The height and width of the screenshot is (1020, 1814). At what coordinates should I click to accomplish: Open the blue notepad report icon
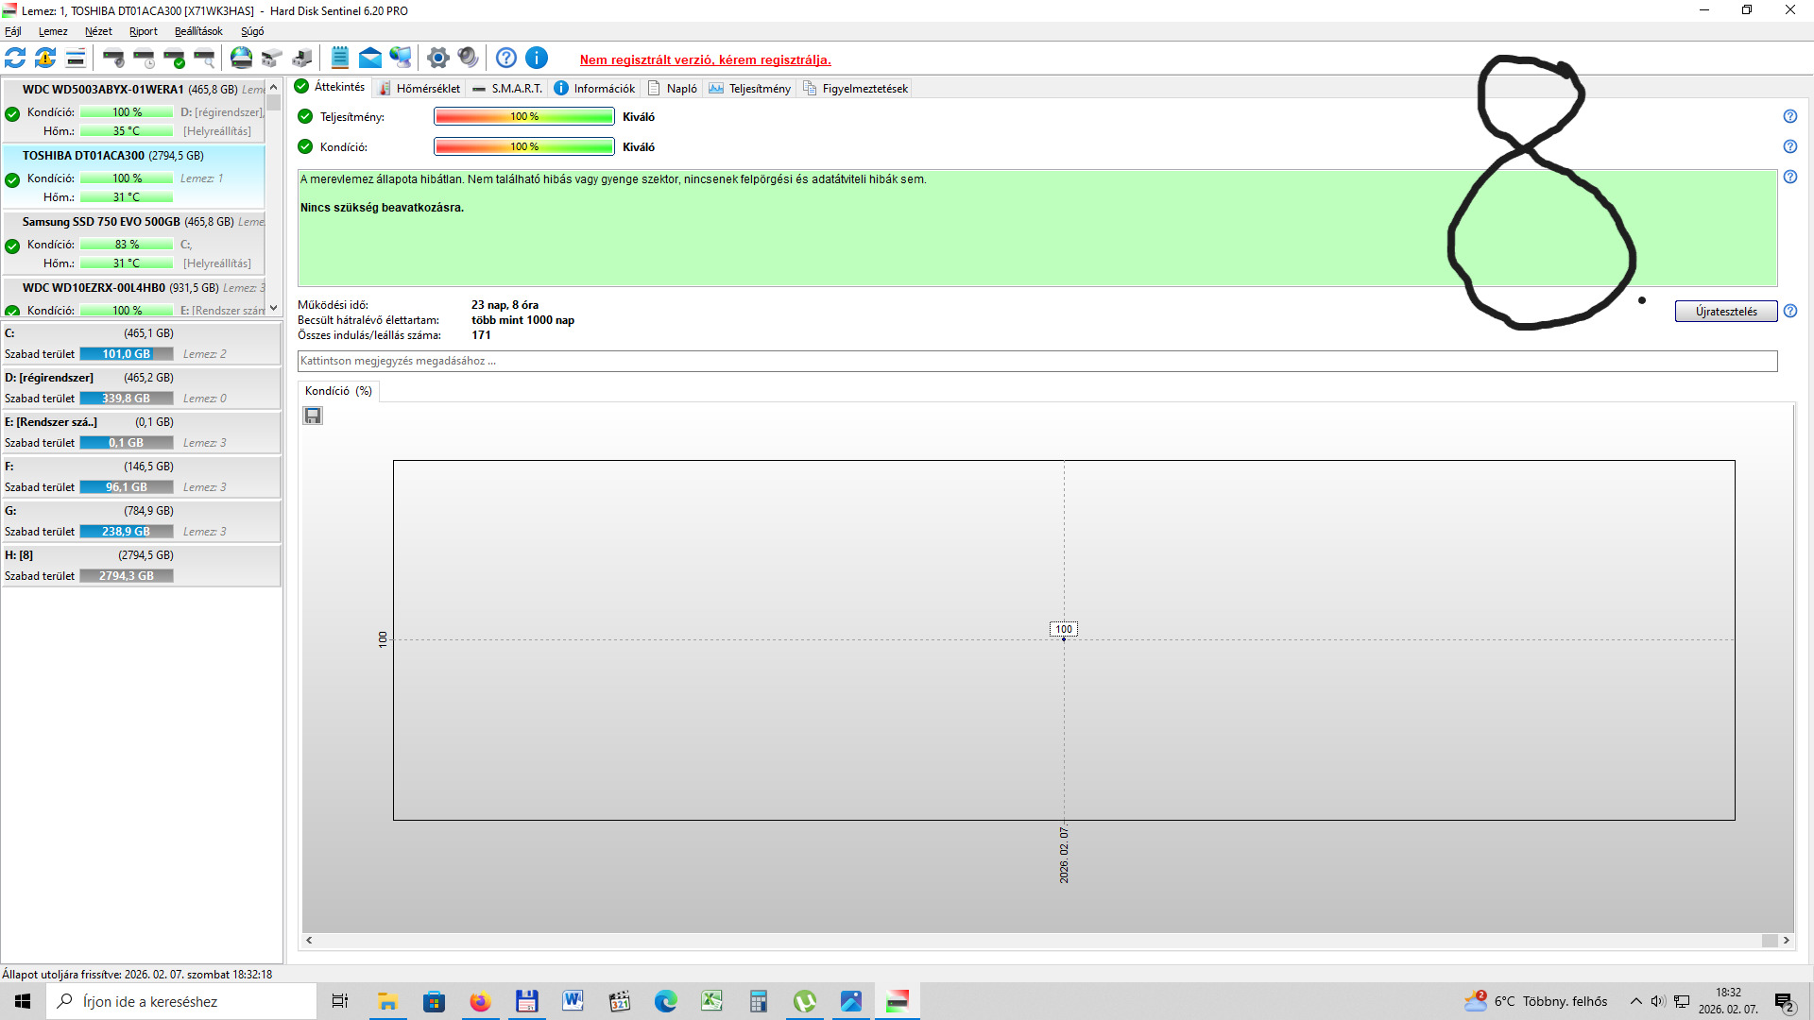click(x=340, y=59)
